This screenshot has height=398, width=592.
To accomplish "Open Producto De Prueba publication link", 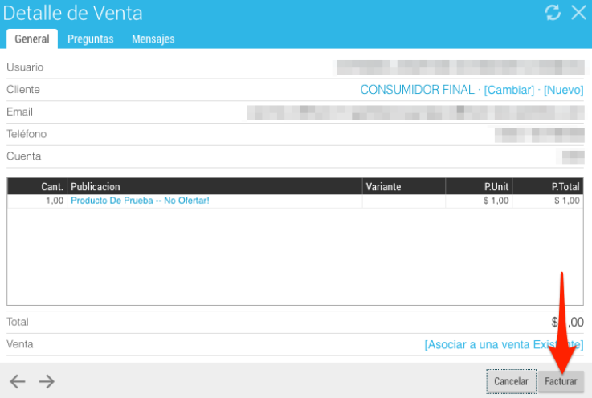I will (140, 201).
